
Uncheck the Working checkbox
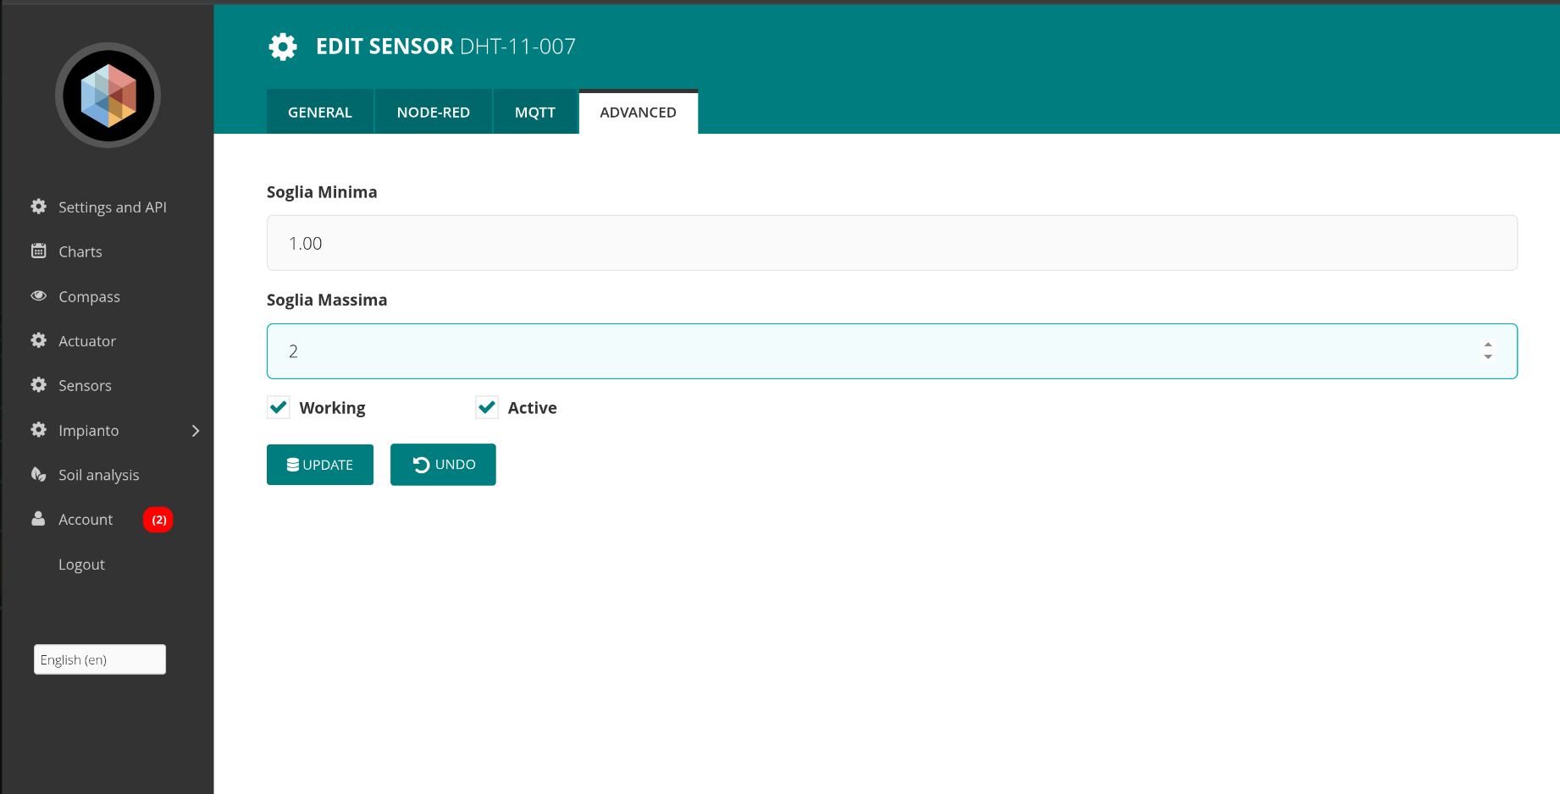point(279,407)
